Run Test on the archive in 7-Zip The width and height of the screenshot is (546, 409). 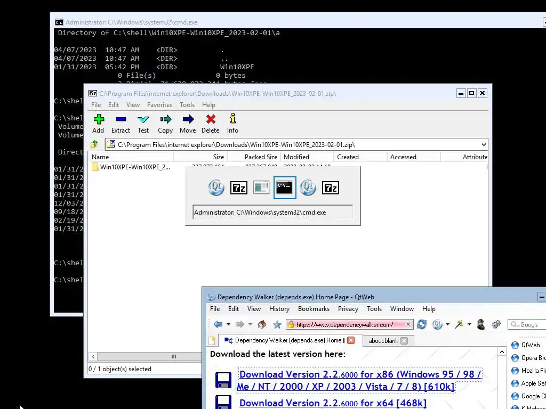coord(143,124)
